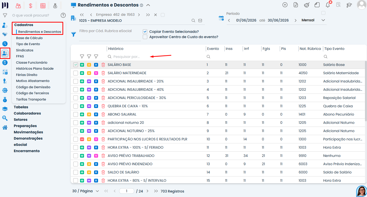Open the user avatar profile menu

click(361, 5)
